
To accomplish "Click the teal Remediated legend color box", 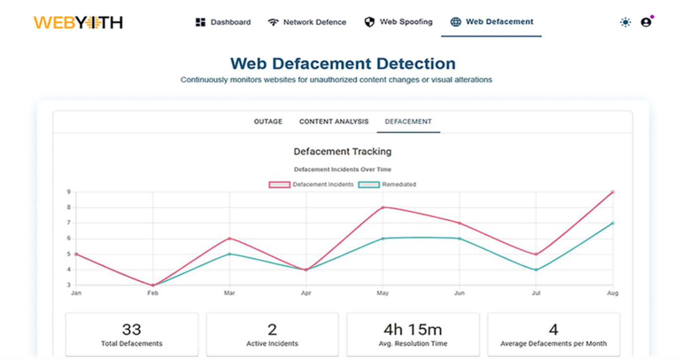I will pos(368,185).
